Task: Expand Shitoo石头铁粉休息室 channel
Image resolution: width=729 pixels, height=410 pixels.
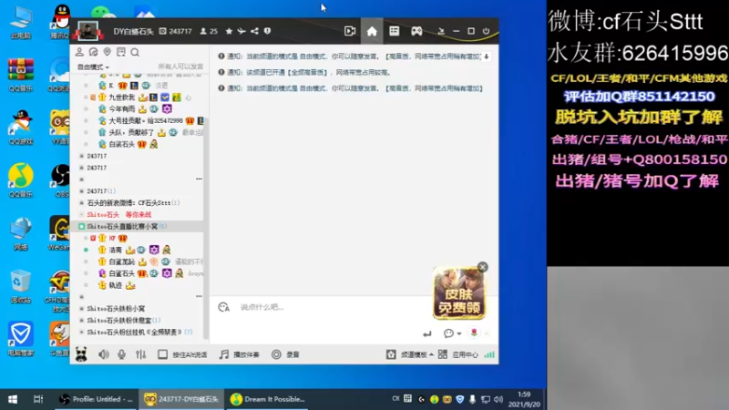Action: click(123, 321)
